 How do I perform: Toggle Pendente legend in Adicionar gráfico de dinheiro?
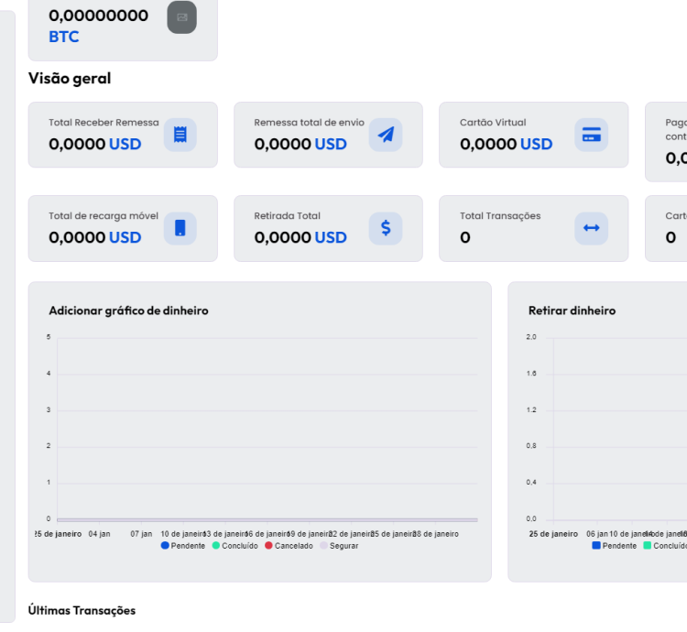tap(183, 546)
